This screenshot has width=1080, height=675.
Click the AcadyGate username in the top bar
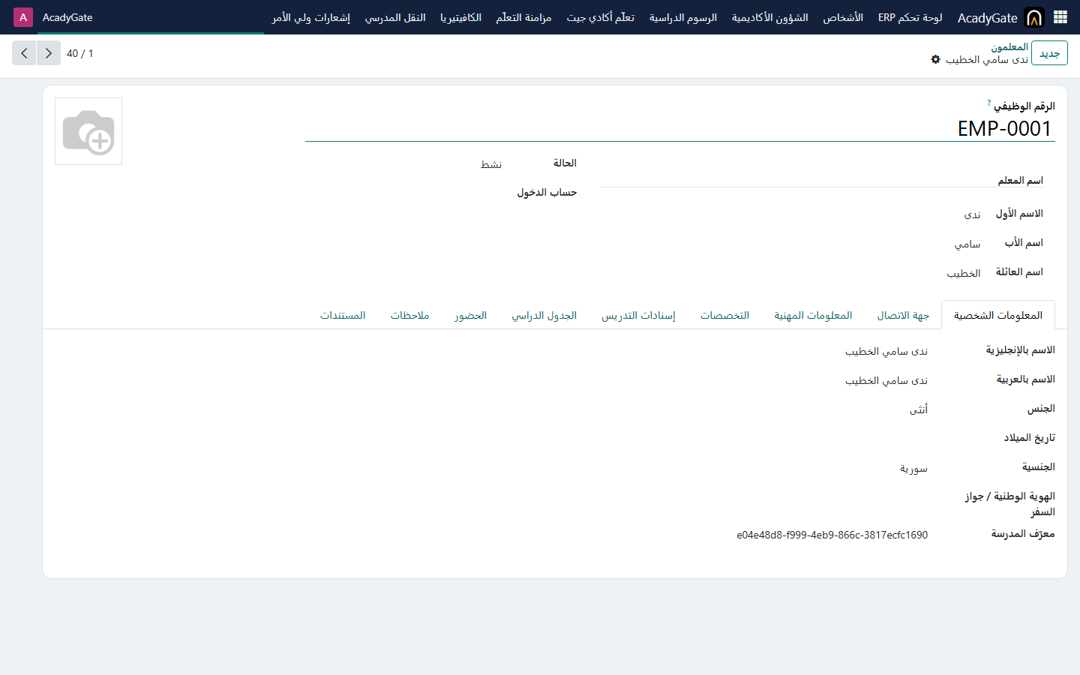click(67, 17)
